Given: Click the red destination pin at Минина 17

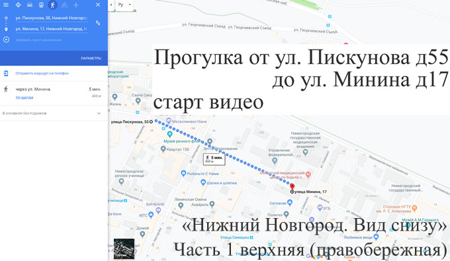Looking at the screenshot, I should pos(292,187).
